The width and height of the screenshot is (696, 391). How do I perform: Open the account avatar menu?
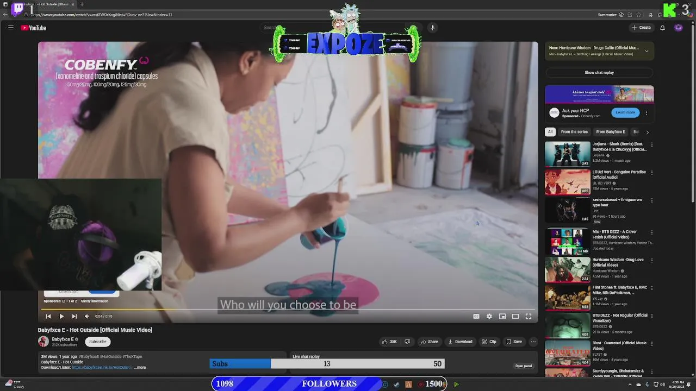pyautogui.click(x=678, y=28)
